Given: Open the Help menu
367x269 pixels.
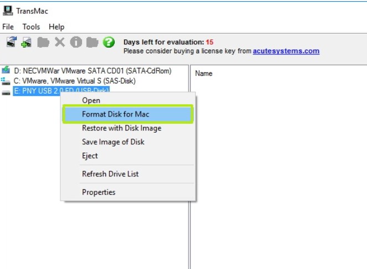Looking at the screenshot, I should tap(57, 27).
